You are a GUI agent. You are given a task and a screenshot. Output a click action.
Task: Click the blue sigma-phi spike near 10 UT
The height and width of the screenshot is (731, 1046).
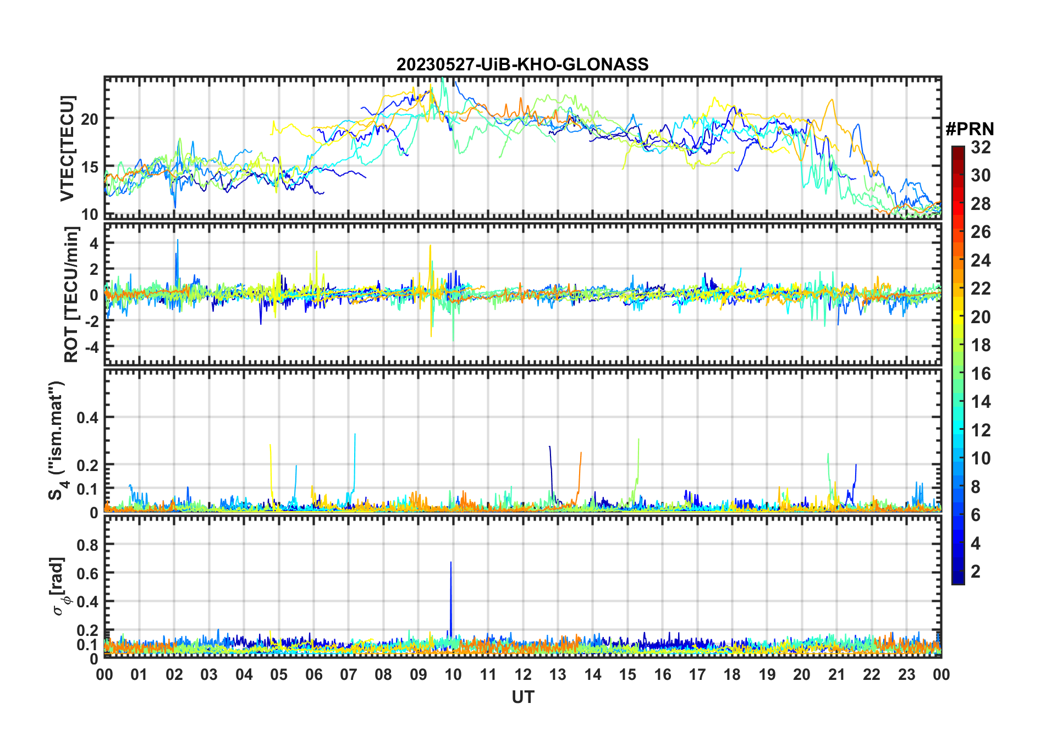451,599
